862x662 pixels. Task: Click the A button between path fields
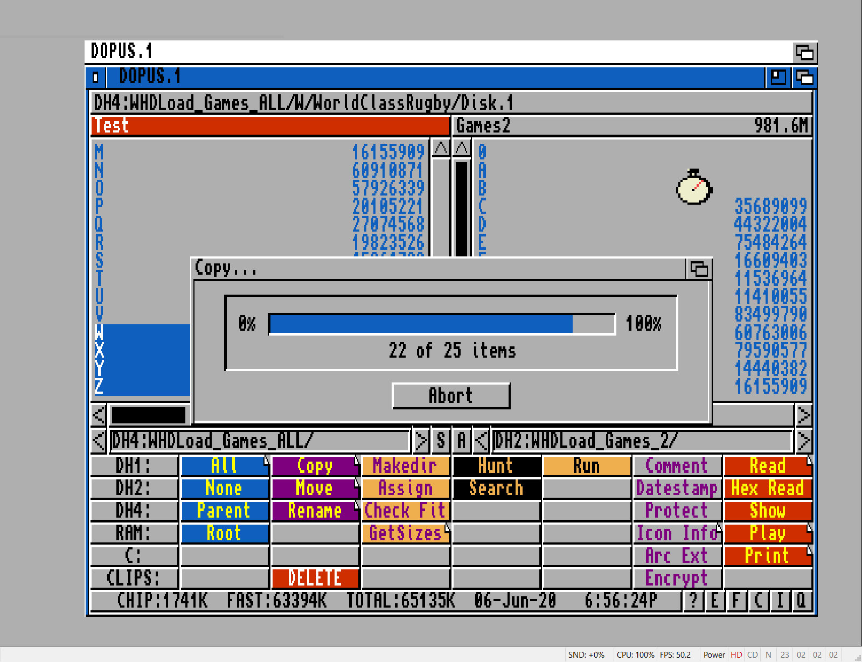(462, 441)
